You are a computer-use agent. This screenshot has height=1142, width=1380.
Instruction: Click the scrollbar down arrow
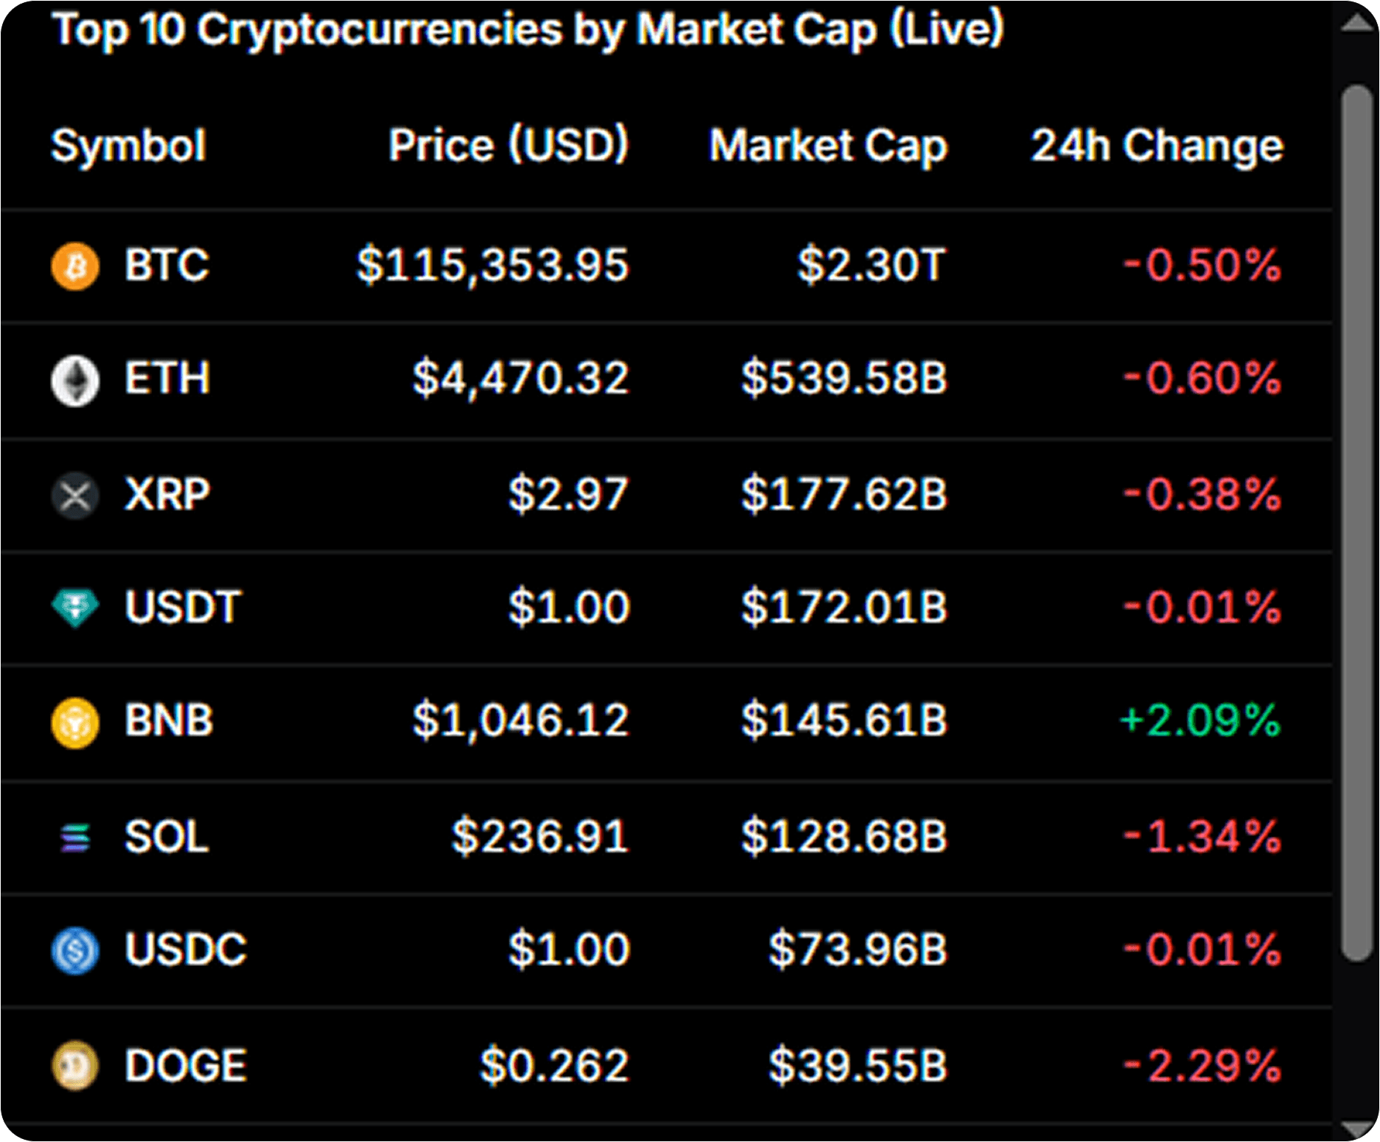(1358, 1129)
